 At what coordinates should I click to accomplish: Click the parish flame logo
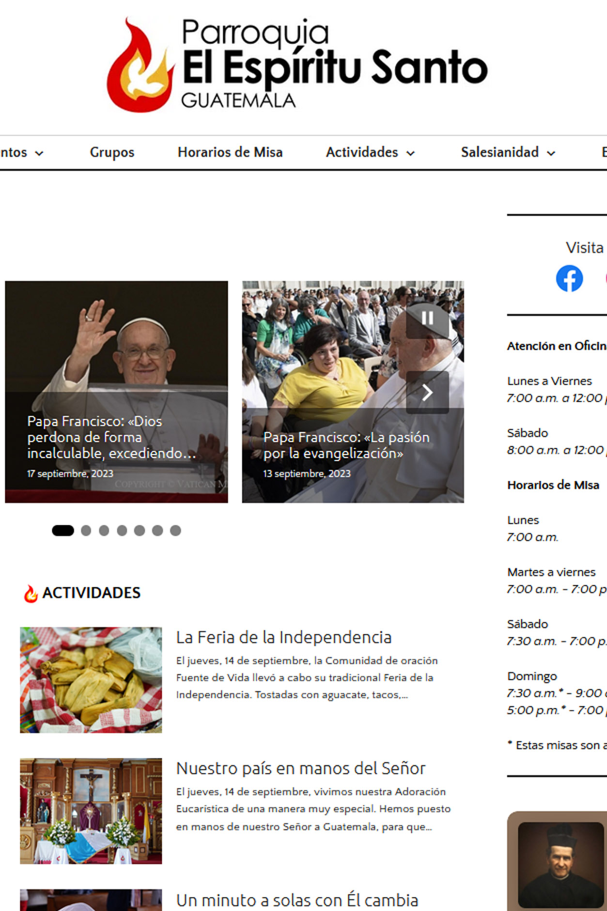coord(140,64)
